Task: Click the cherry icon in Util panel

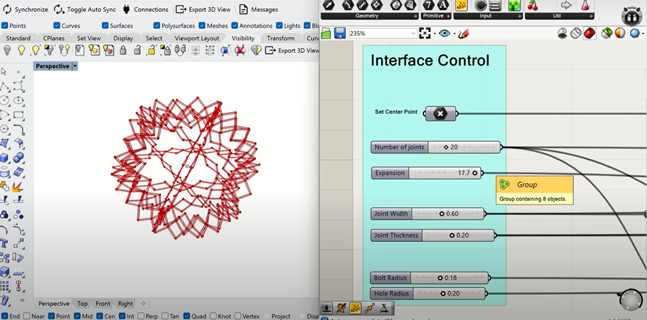Action: point(533,5)
